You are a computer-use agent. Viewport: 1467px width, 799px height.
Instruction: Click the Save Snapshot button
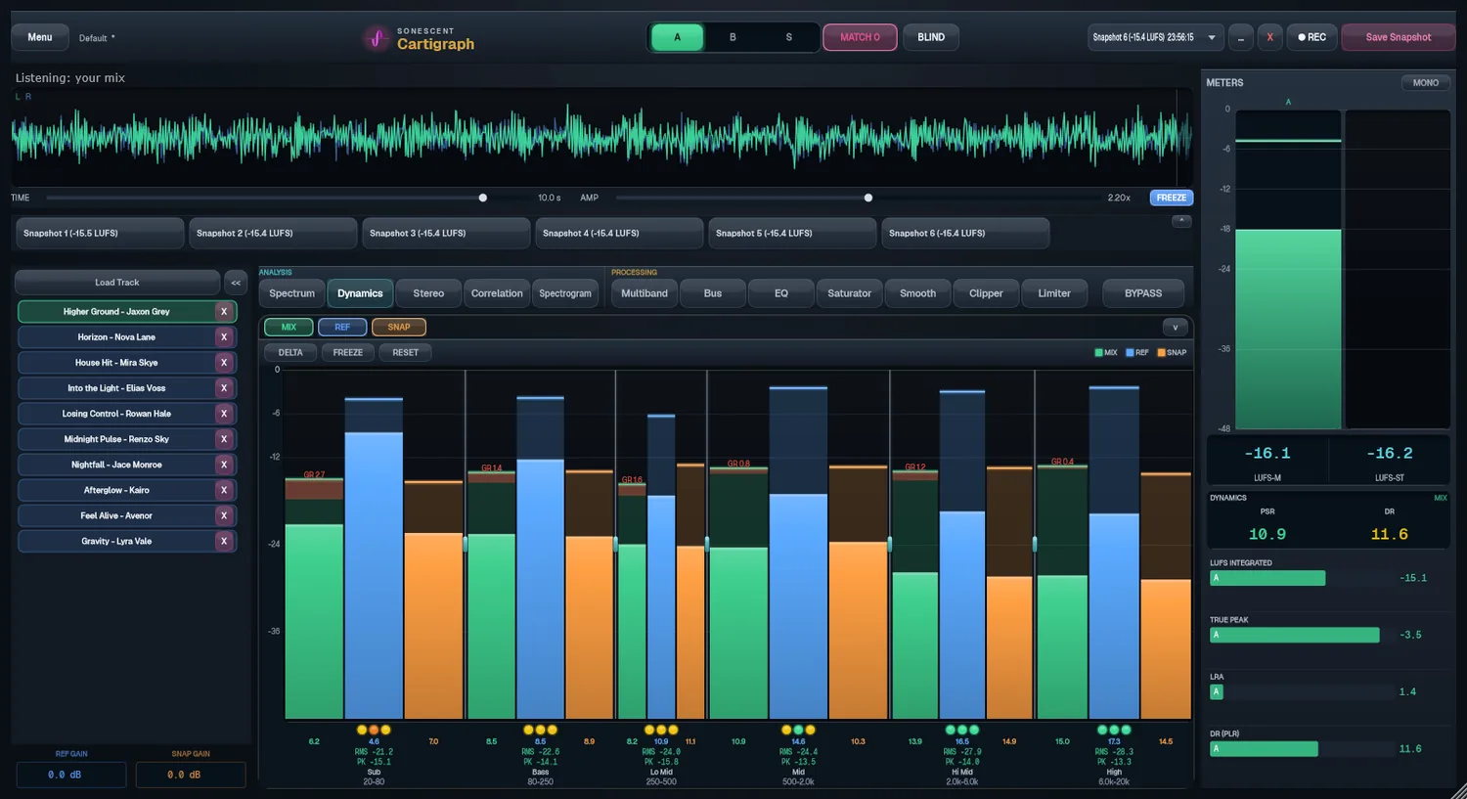coord(1399,37)
